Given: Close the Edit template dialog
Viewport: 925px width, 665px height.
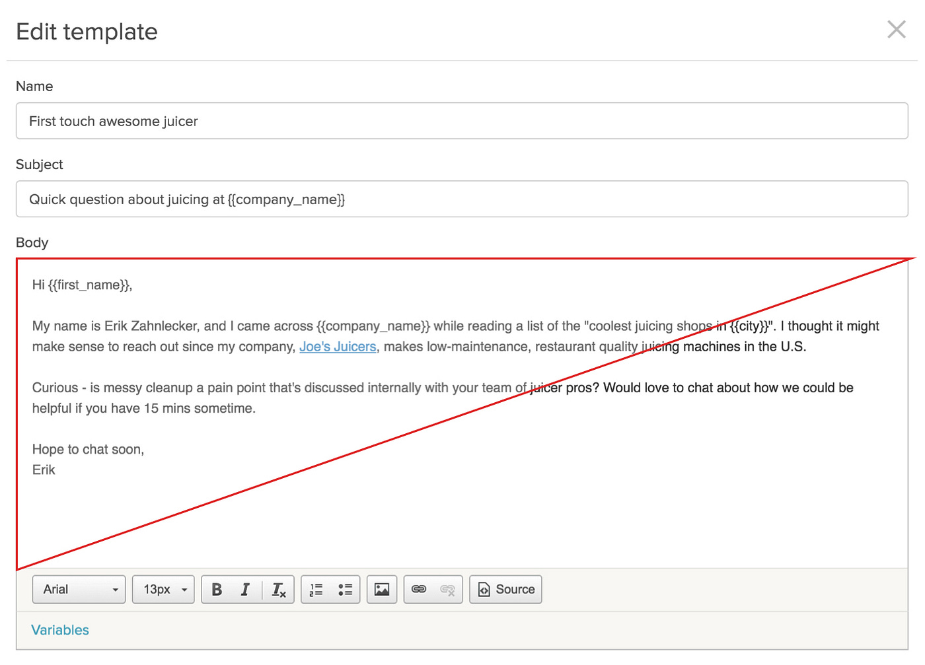Looking at the screenshot, I should pos(896,29).
